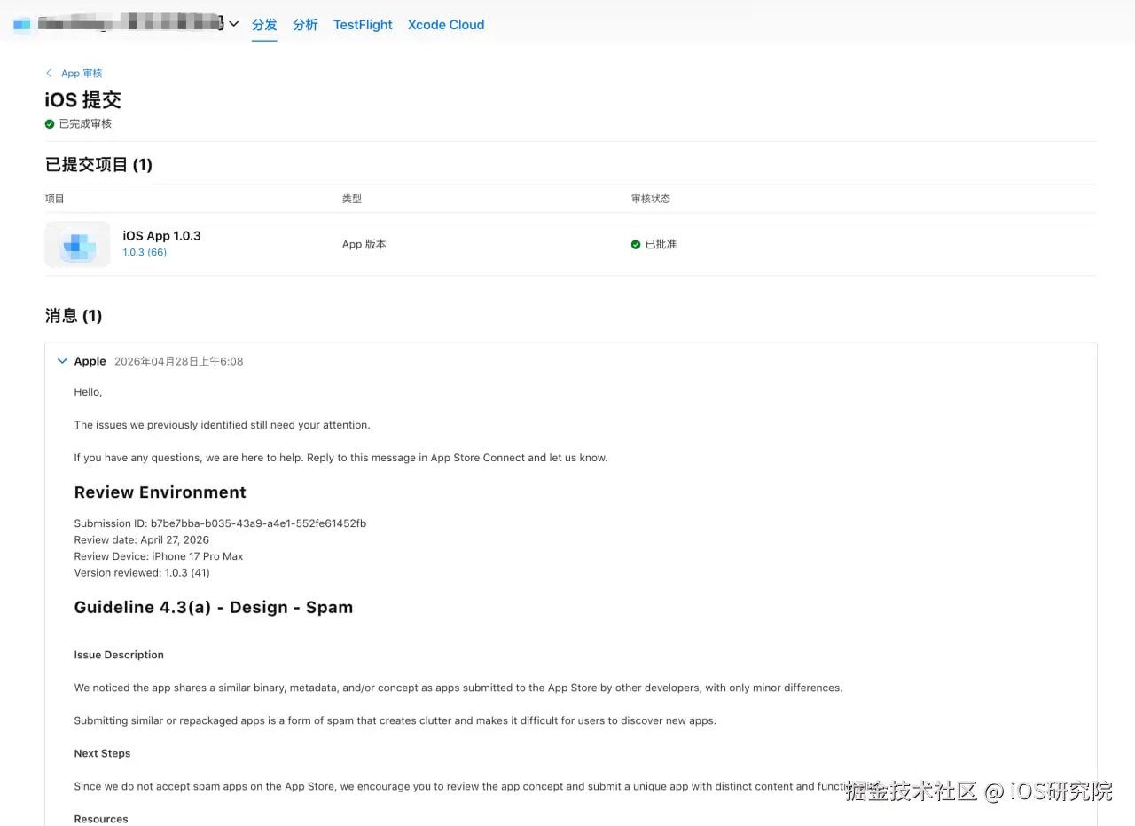Open build link 1.0.3 (66)
Screen dimensions: 1135x826
[x=145, y=252]
